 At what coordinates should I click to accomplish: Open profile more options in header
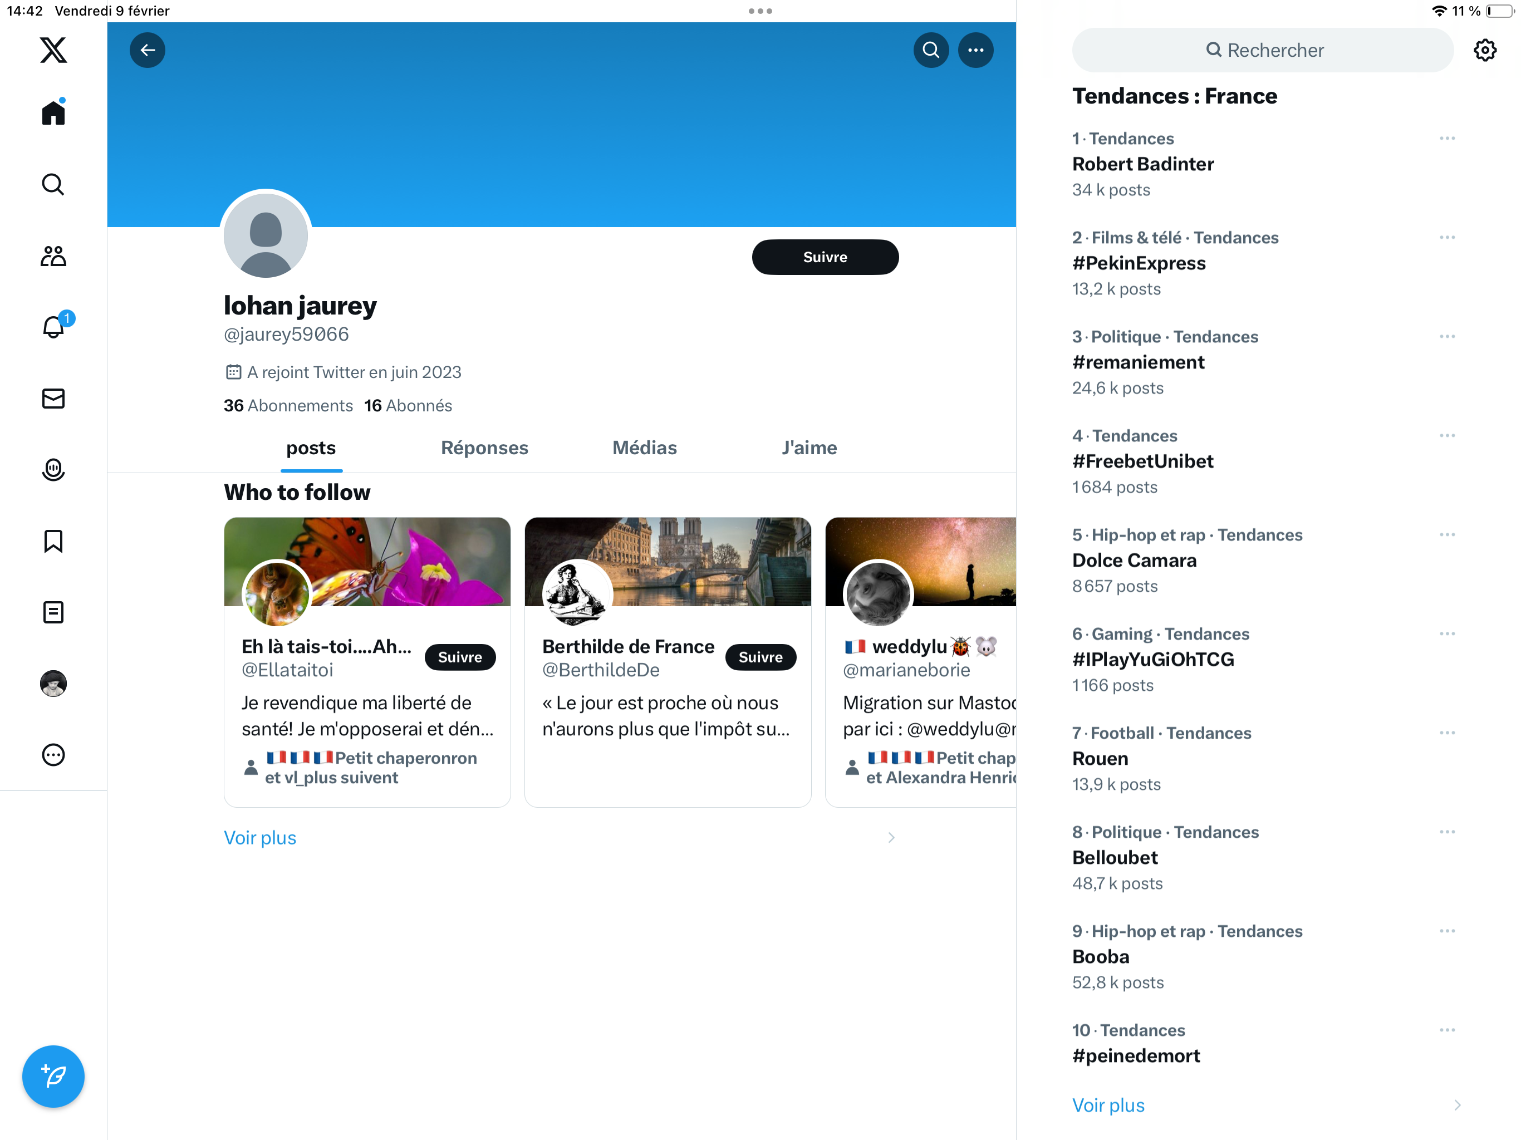975,50
